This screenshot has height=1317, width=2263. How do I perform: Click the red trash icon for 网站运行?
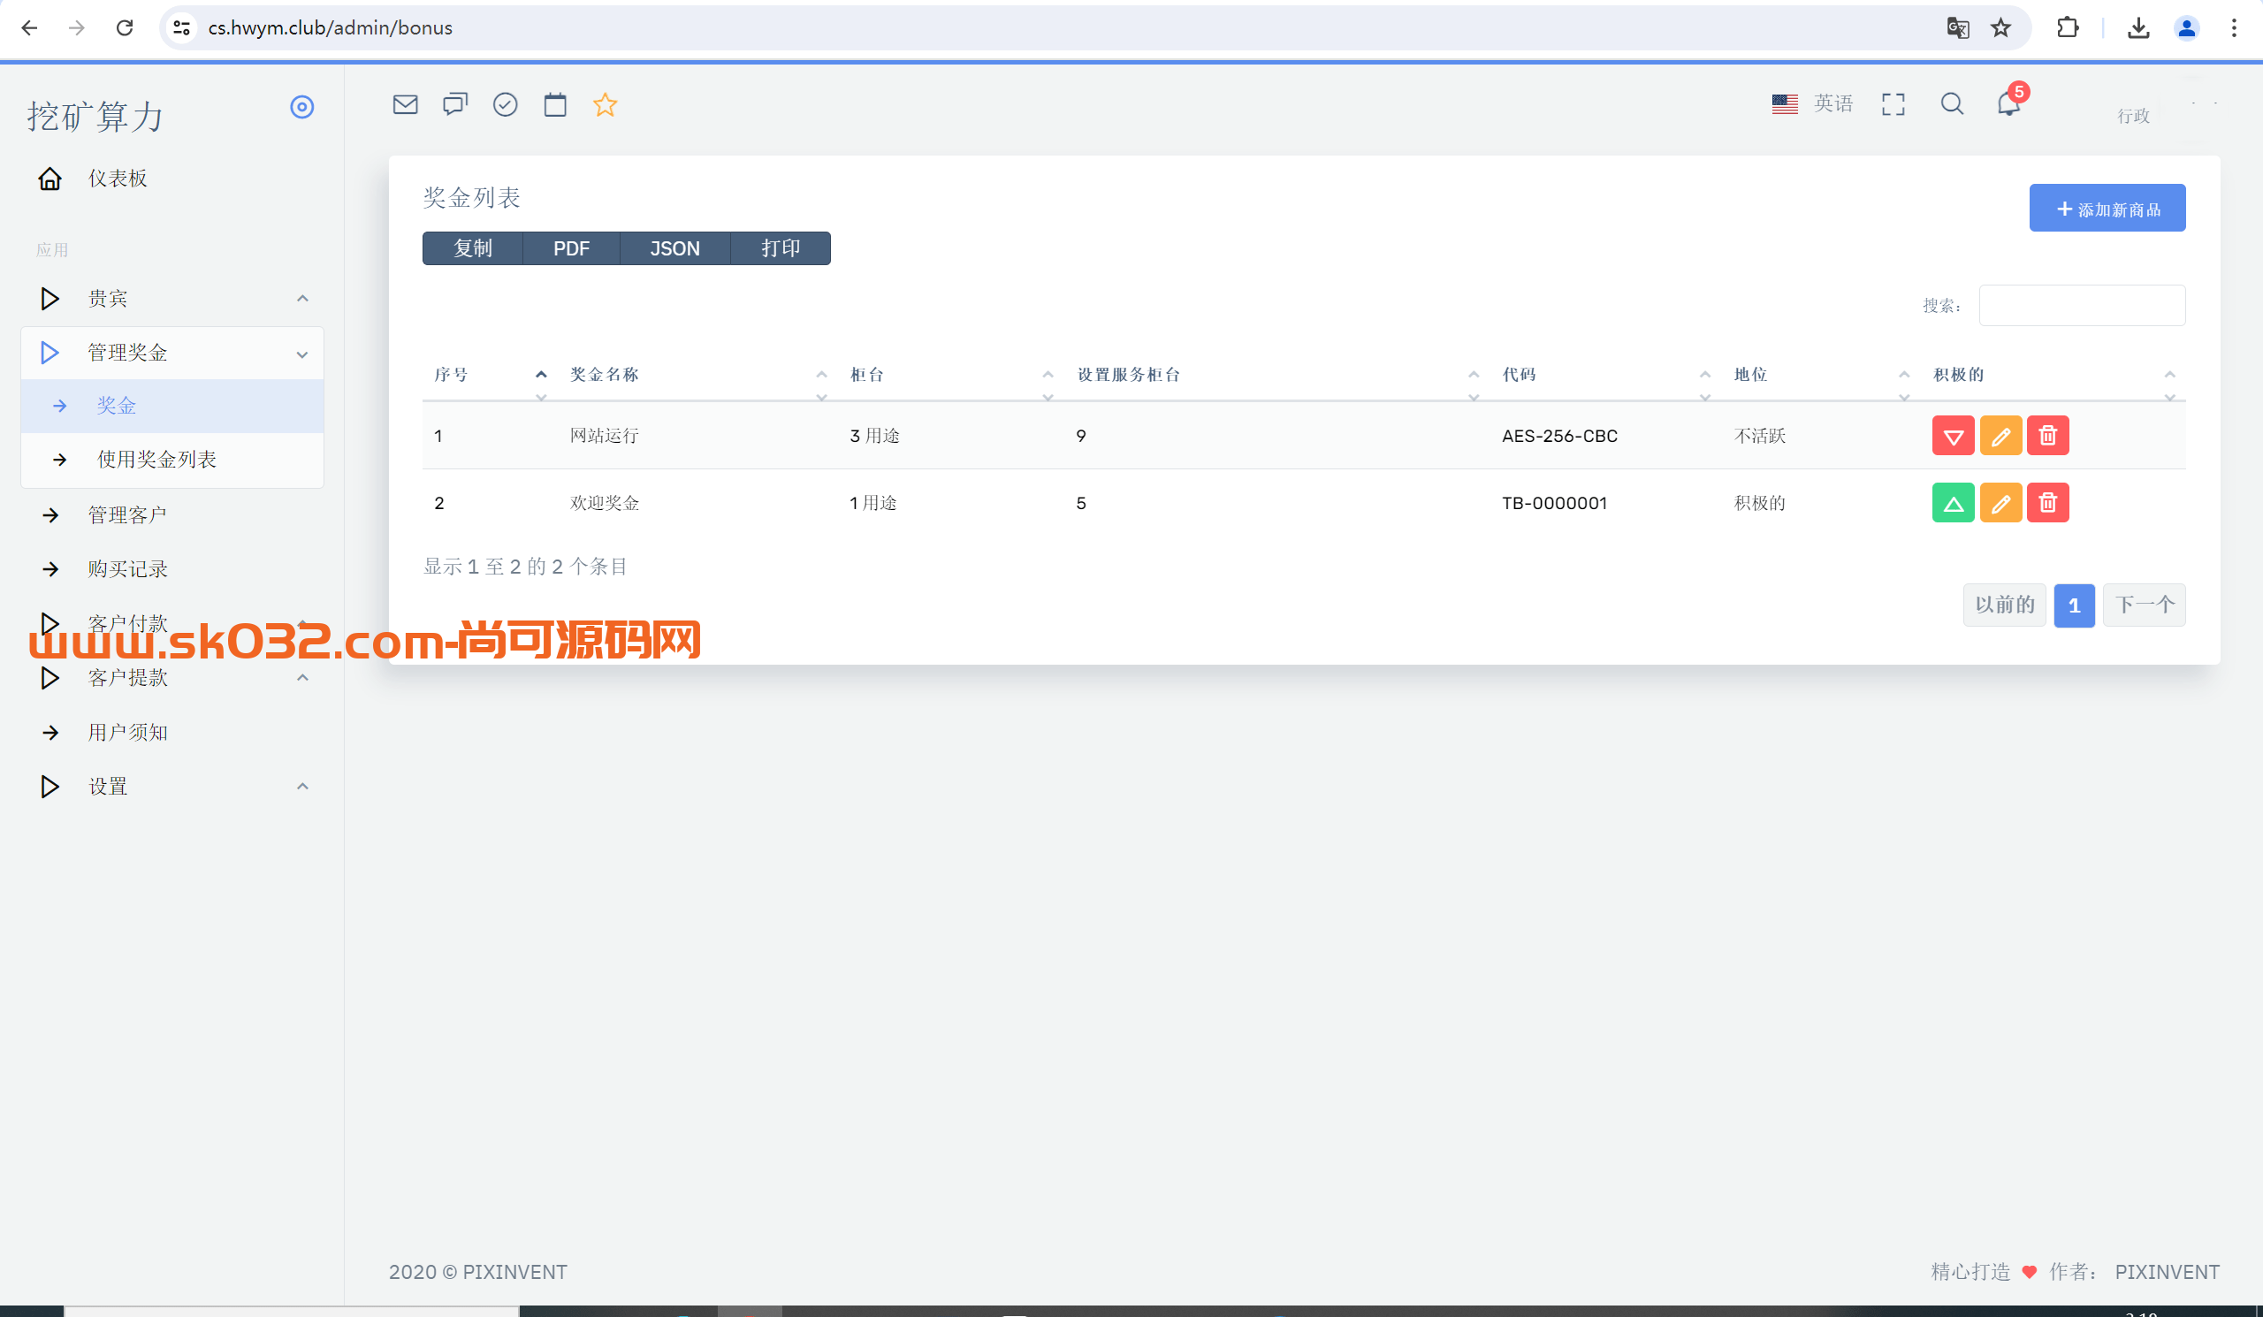click(x=2047, y=436)
